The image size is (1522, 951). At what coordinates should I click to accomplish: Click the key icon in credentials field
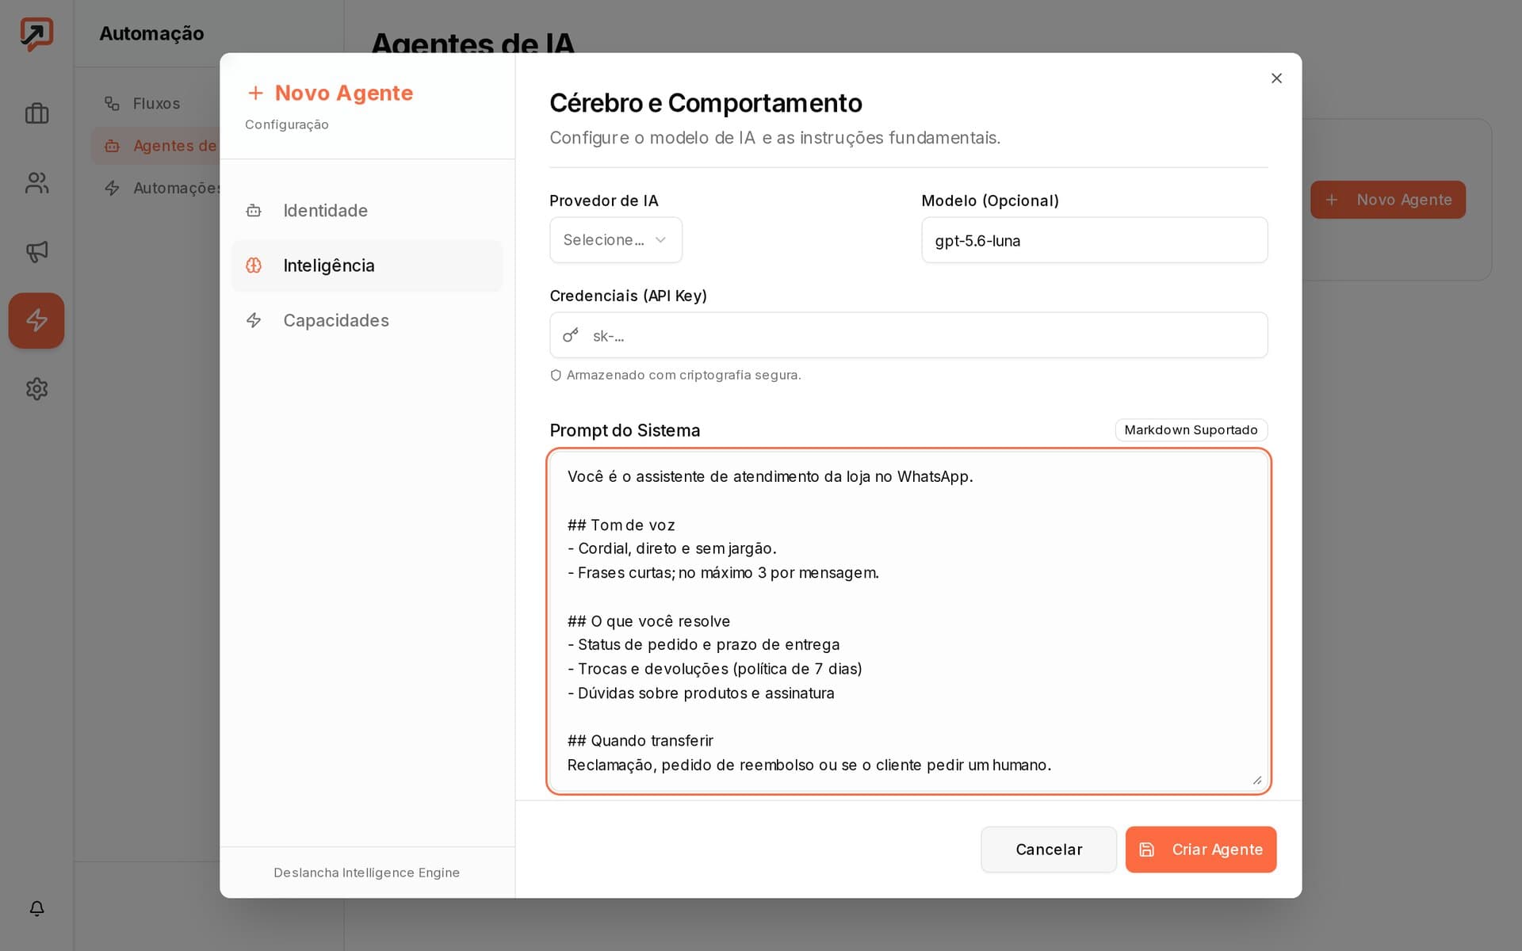(x=571, y=335)
